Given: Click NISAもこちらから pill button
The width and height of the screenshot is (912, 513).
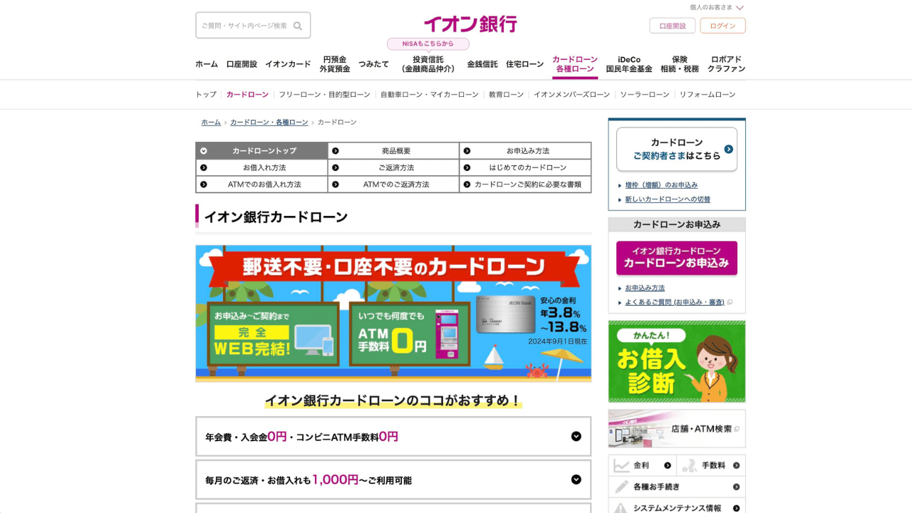Looking at the screenshot, I should coord(428,44).
